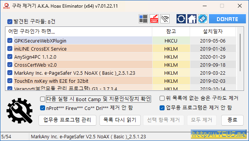Uncheck the AnySign4PC 1.1.2.0 checkbox
This screenshot has height=141, width=249.
coord(10,57)
